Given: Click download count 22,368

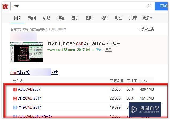Looking at the screenshot, I should 115,98.
